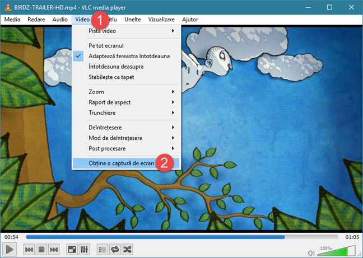Minimize the VLC window
The image size is (363, 258).
pos(308,7)
